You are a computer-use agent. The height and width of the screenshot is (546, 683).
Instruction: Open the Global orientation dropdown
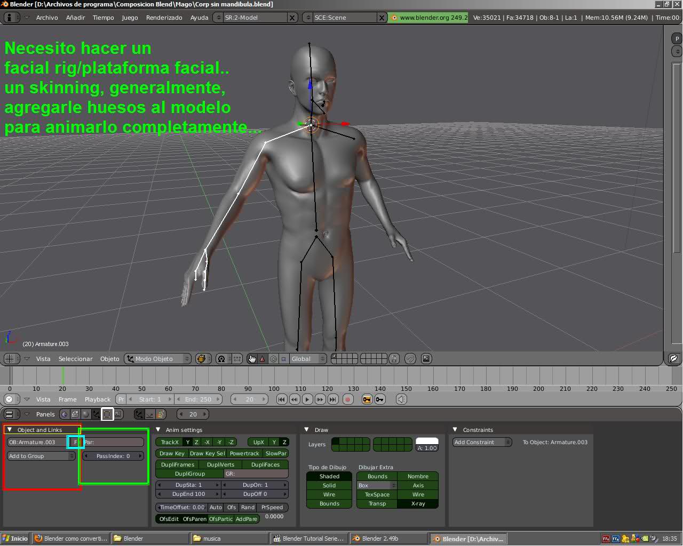(x=308, y=359)
